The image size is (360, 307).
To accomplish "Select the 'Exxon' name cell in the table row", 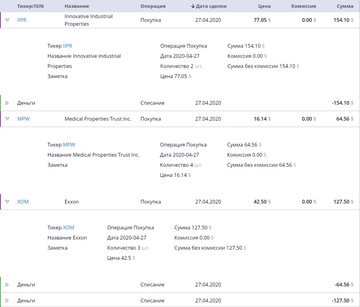I will tap(72, 202).
